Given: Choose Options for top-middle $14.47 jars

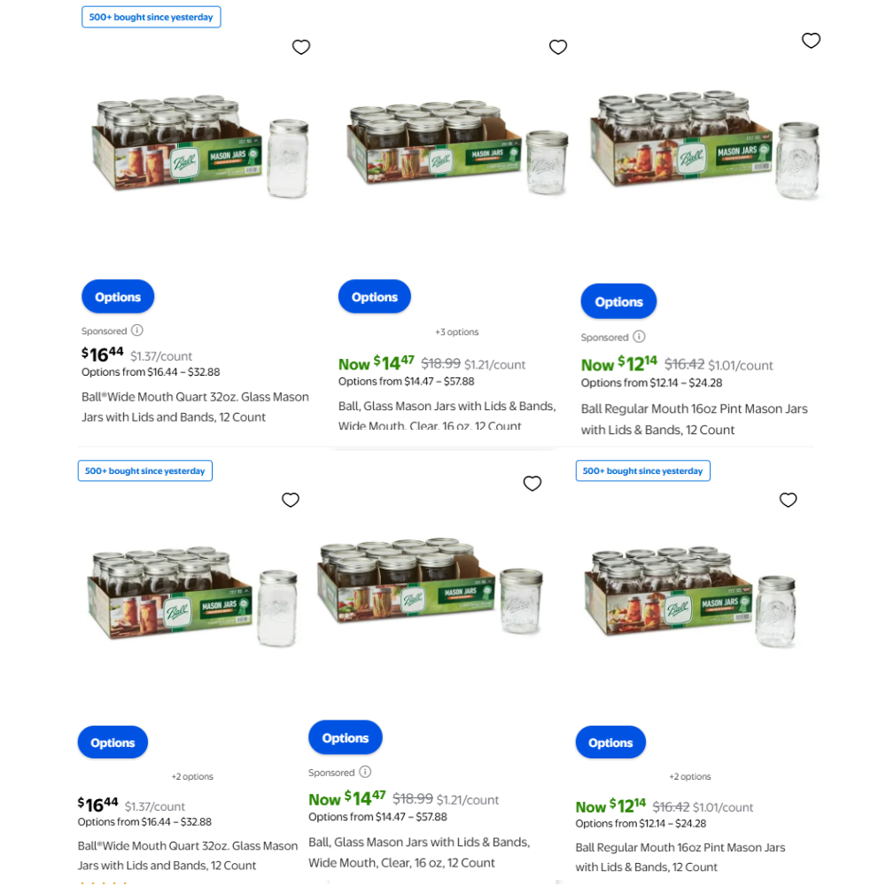Looking at the screenshot, I should point(375,297).
